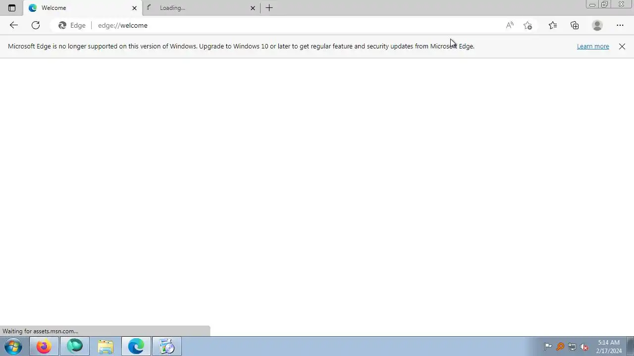Open the Favorites list
Viewport: 634px width, 356px height.
[553, 25]
